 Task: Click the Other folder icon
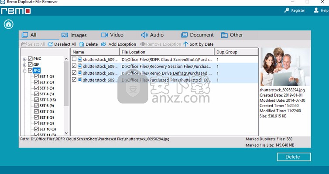pos(224,35)
